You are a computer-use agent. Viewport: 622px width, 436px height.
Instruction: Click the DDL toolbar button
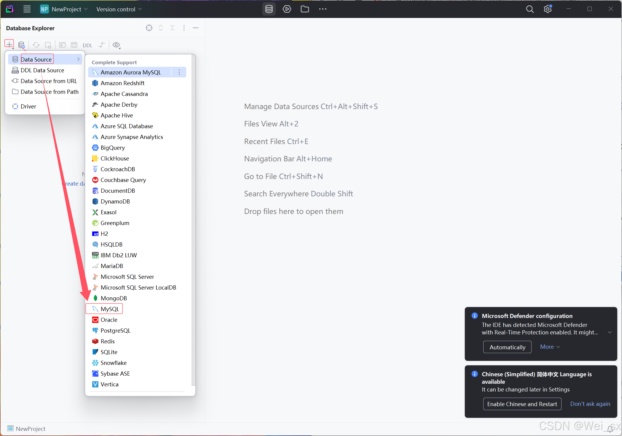point(87,45)
